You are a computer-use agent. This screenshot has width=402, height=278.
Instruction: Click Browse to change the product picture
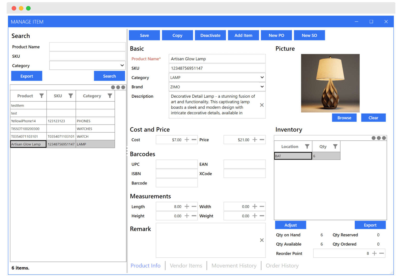coord(344,117)
